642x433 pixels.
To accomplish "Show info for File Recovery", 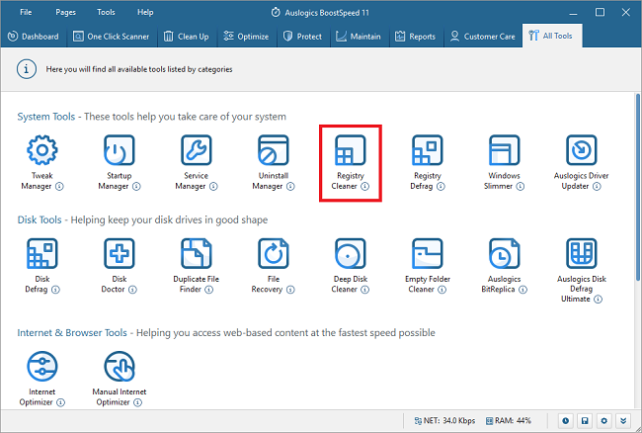I will tap(290, 290).
